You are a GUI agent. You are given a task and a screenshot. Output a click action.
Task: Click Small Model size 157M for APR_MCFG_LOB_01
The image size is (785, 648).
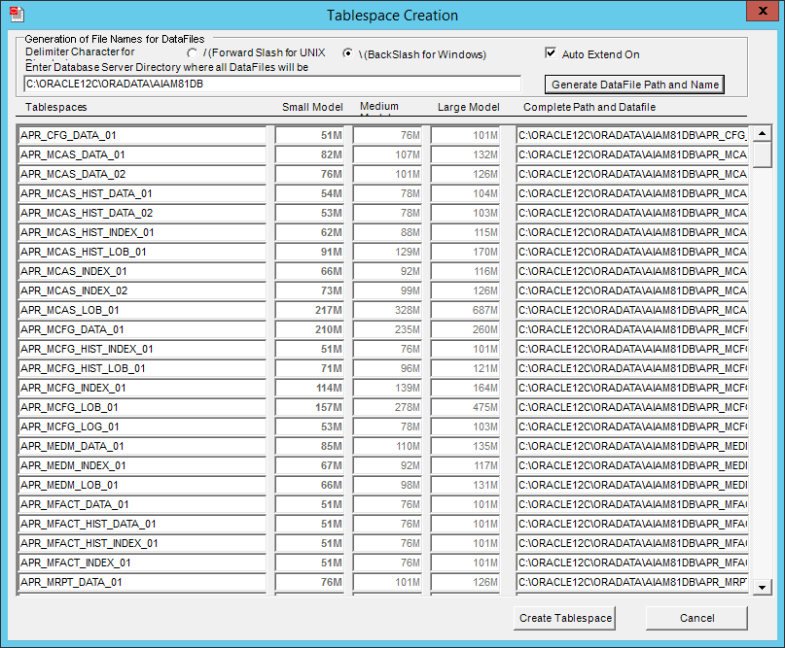[309, 407]
